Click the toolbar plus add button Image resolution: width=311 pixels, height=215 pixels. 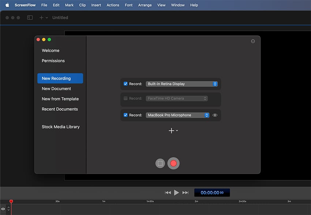[x=41, y=18]
